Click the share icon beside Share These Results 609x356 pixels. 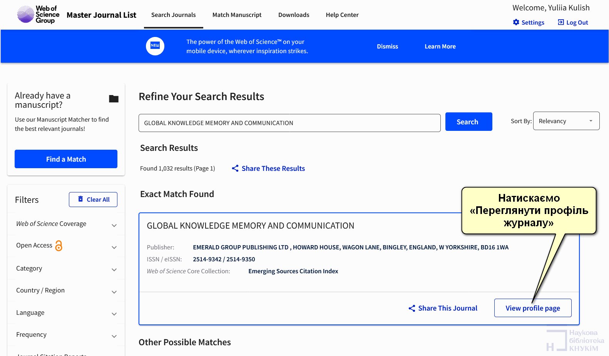[x=235, y=168]
